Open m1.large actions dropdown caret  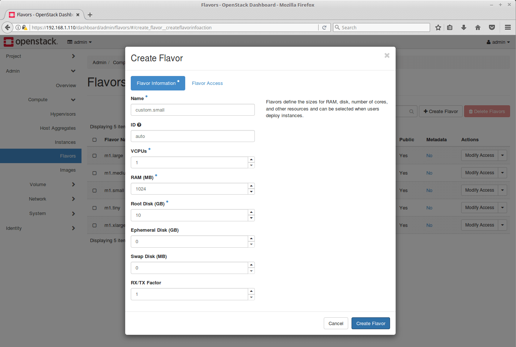click(502, 155)
